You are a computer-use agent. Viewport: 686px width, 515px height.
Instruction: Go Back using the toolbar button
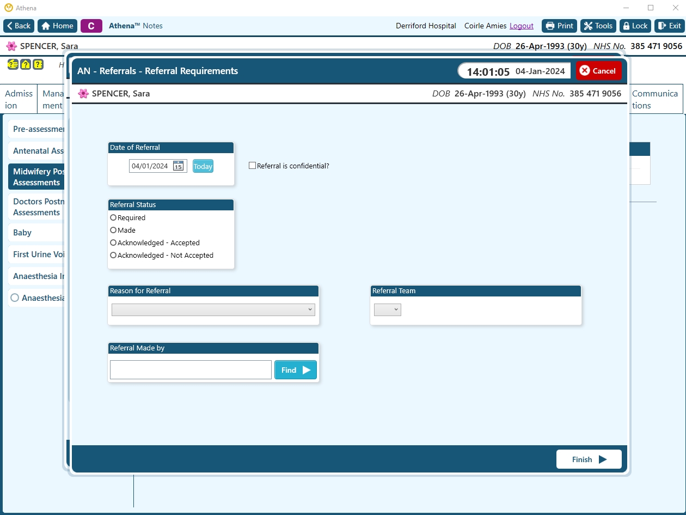coord(19,26)
